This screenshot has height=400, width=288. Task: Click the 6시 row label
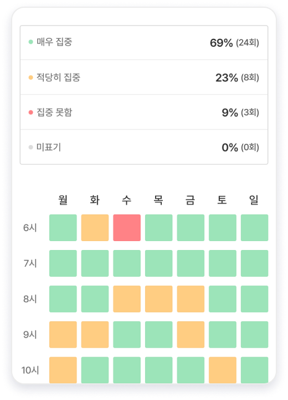click(30, 228)
